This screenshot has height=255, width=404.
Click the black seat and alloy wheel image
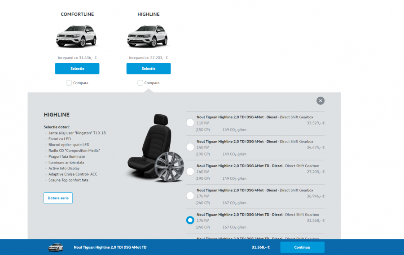tap(155, 148)
